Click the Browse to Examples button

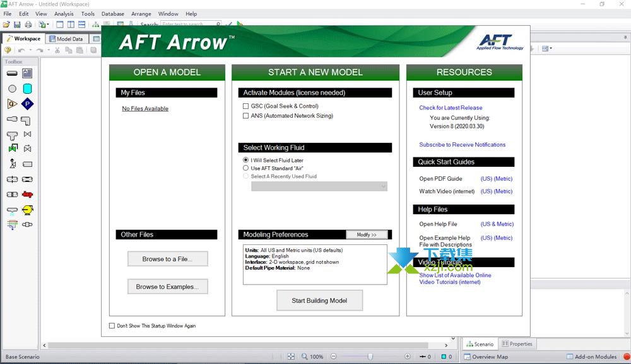[x=168, y=287]
